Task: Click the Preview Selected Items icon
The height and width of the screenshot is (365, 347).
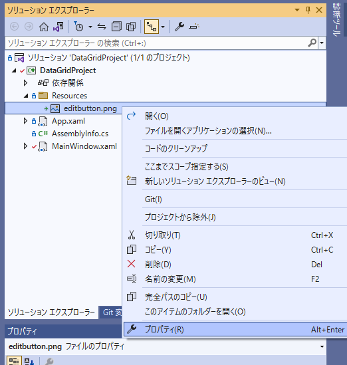Action: pos(194,27)
